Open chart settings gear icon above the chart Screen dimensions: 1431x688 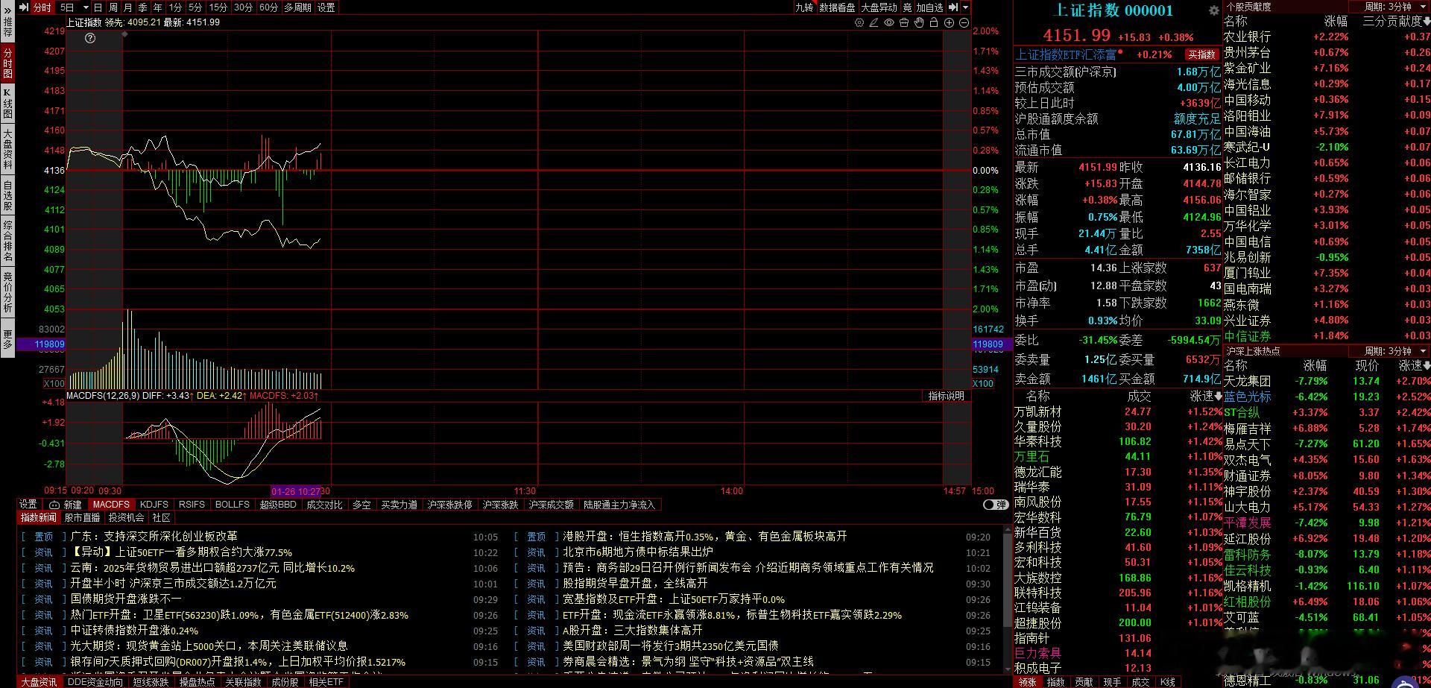coord(859,23)
